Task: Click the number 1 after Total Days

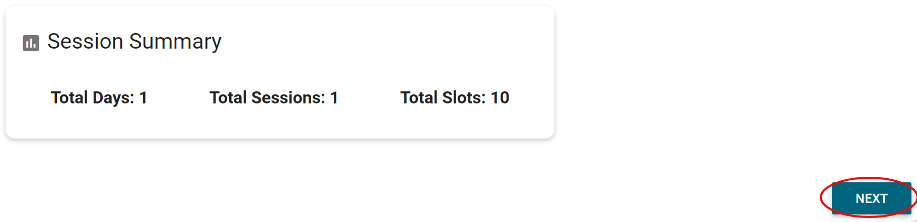Action: click(x=143, y=97)
